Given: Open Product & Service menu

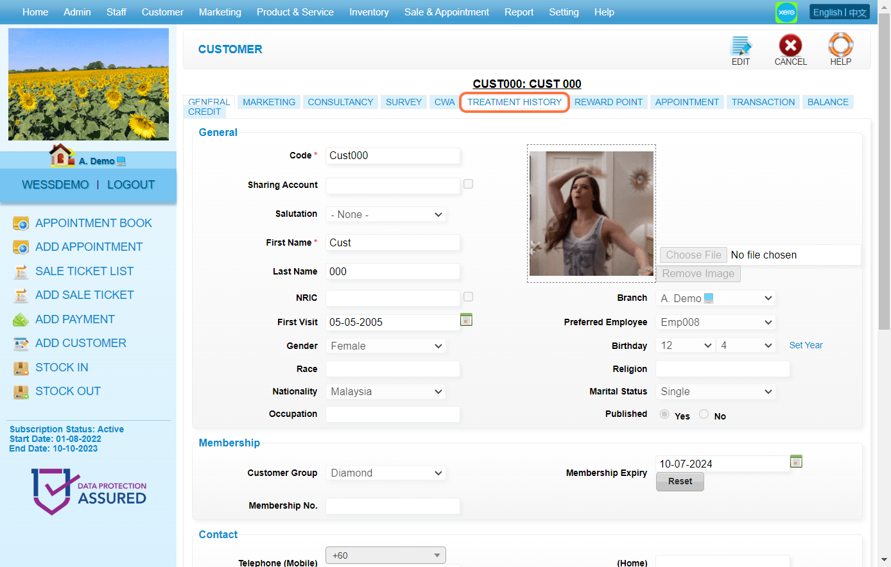Looking at the screenshot, I should pyautogui.click(x=295, y=12).
